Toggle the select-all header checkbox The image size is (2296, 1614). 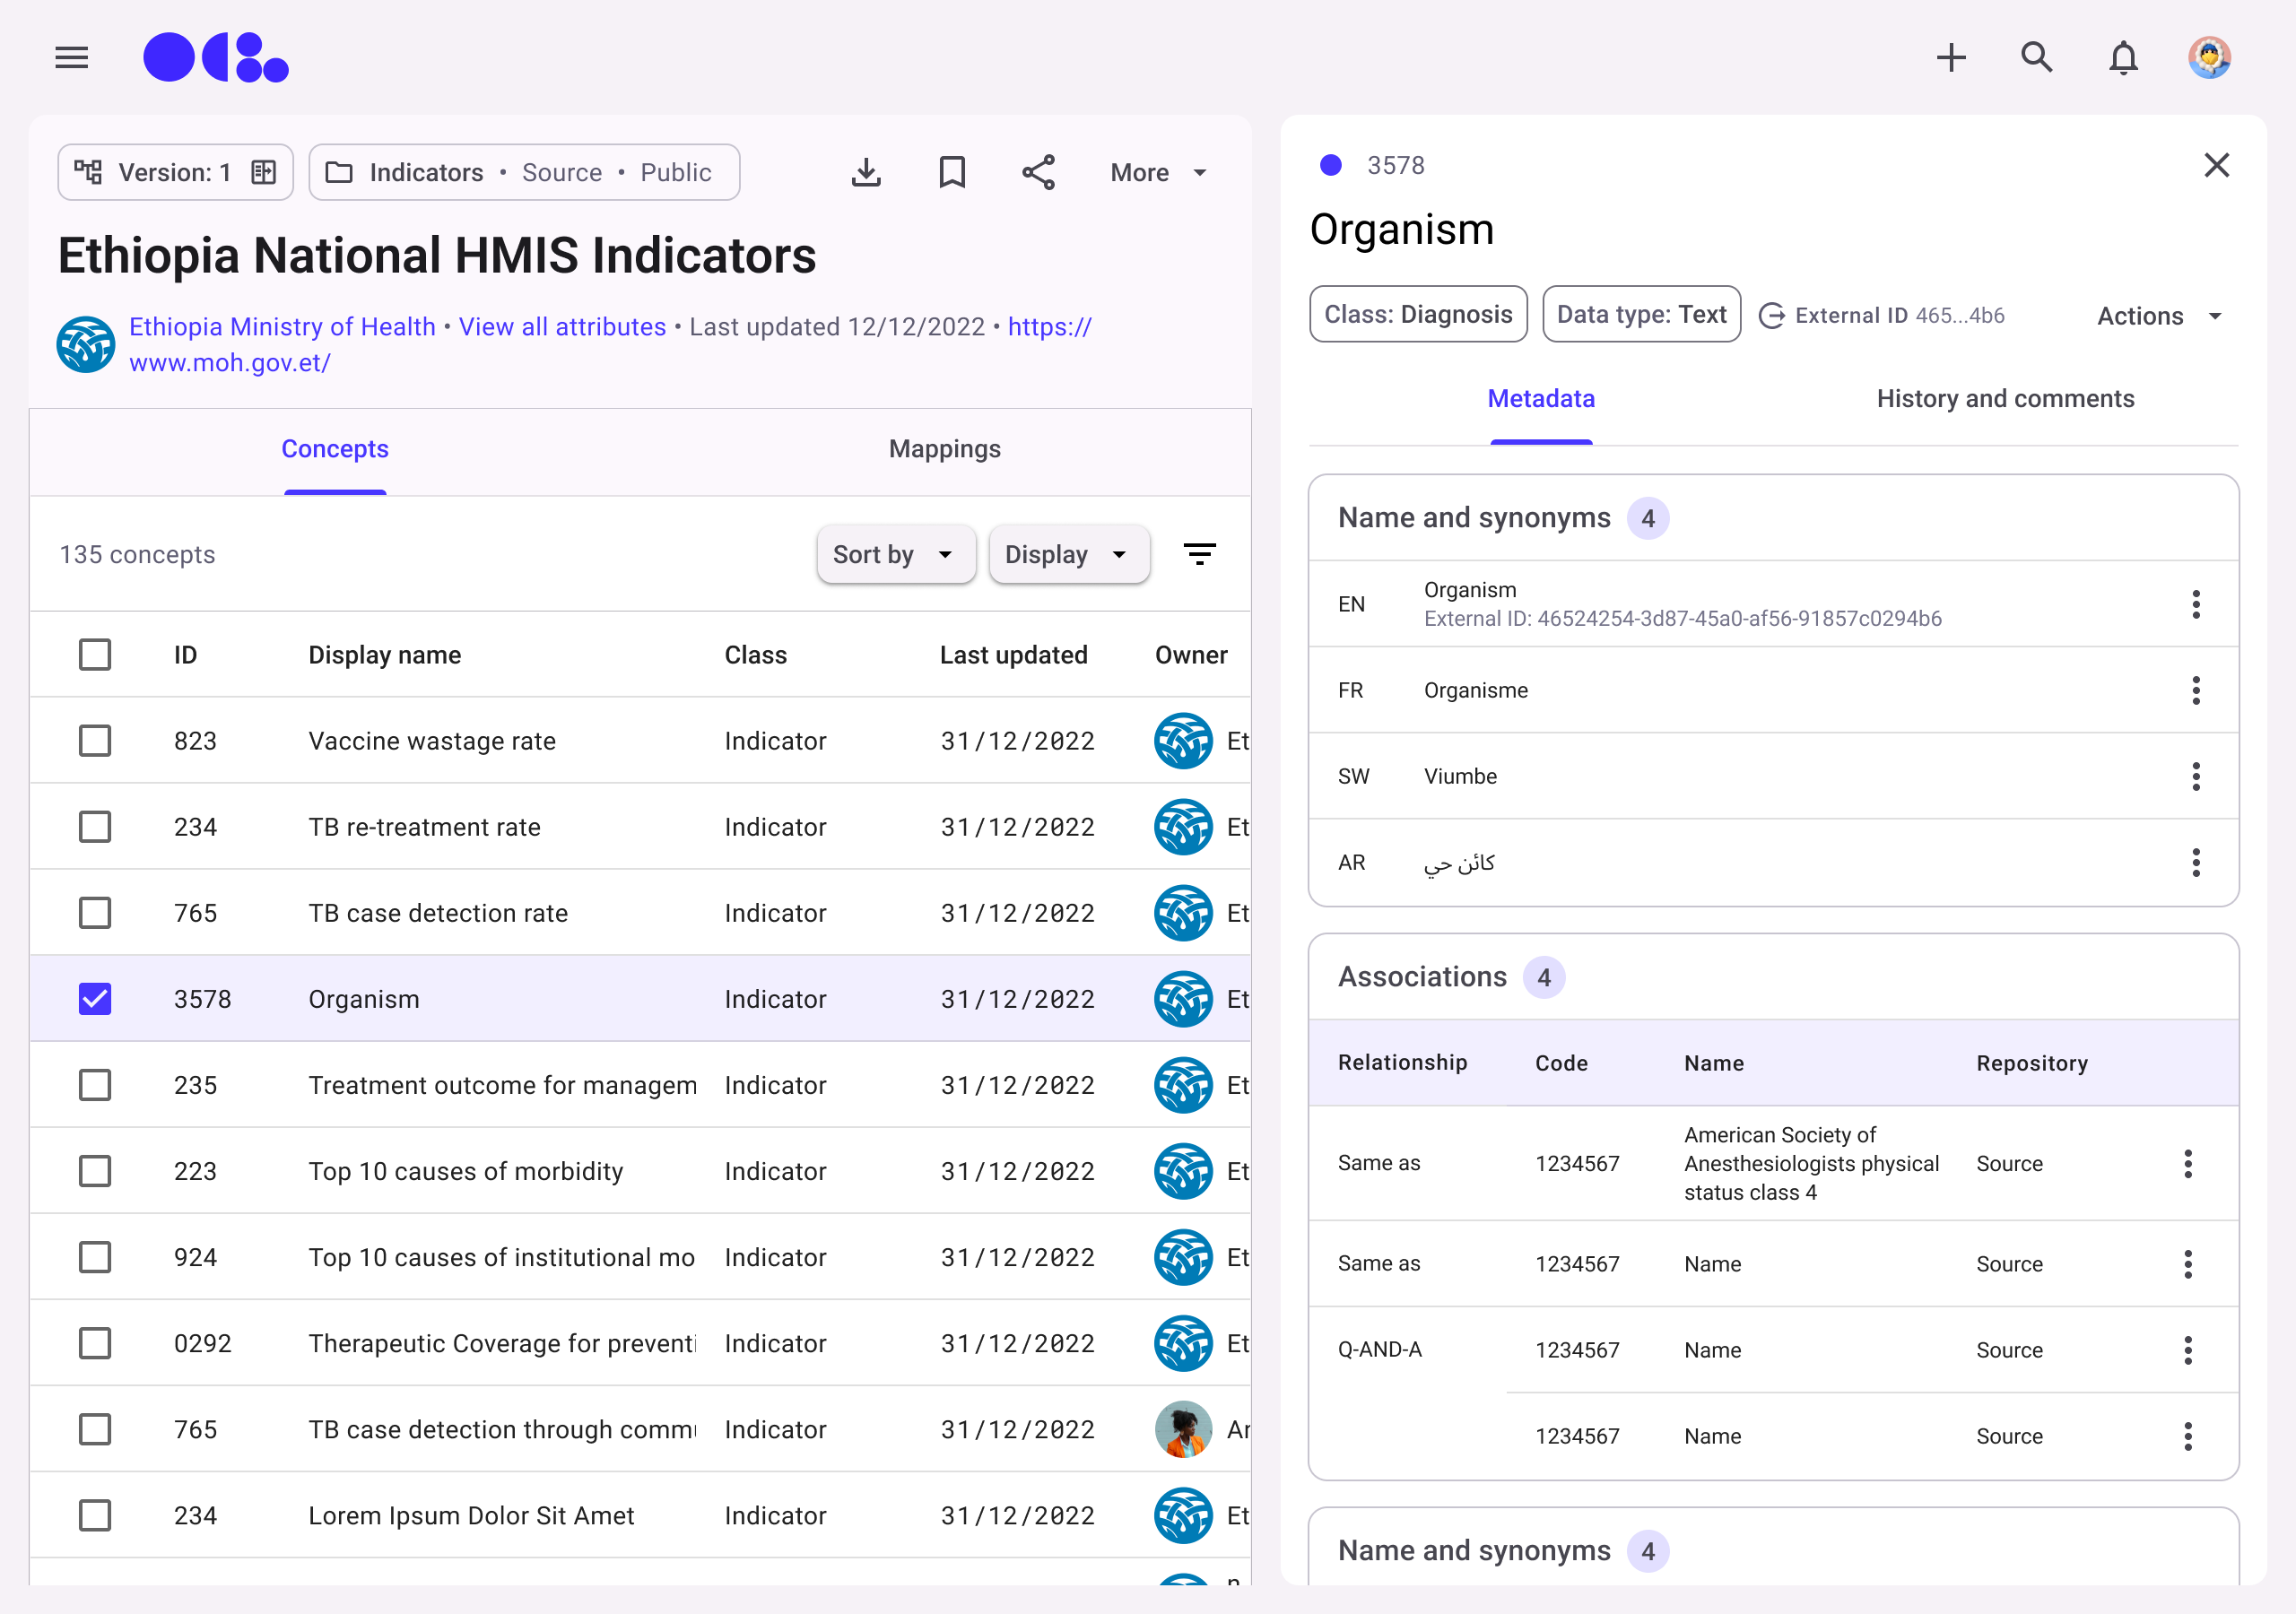point(95,655)
